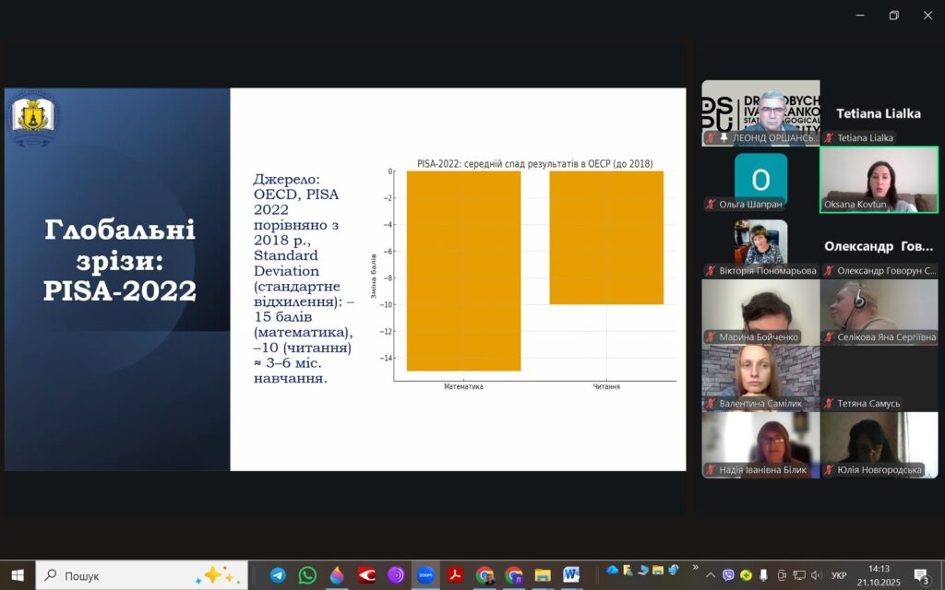Select Oksana Kovtun's video tile
Screen dimensions: 945x590
pos(879,179)
